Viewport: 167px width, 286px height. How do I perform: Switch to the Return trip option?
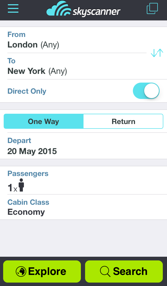click(123, 121)
